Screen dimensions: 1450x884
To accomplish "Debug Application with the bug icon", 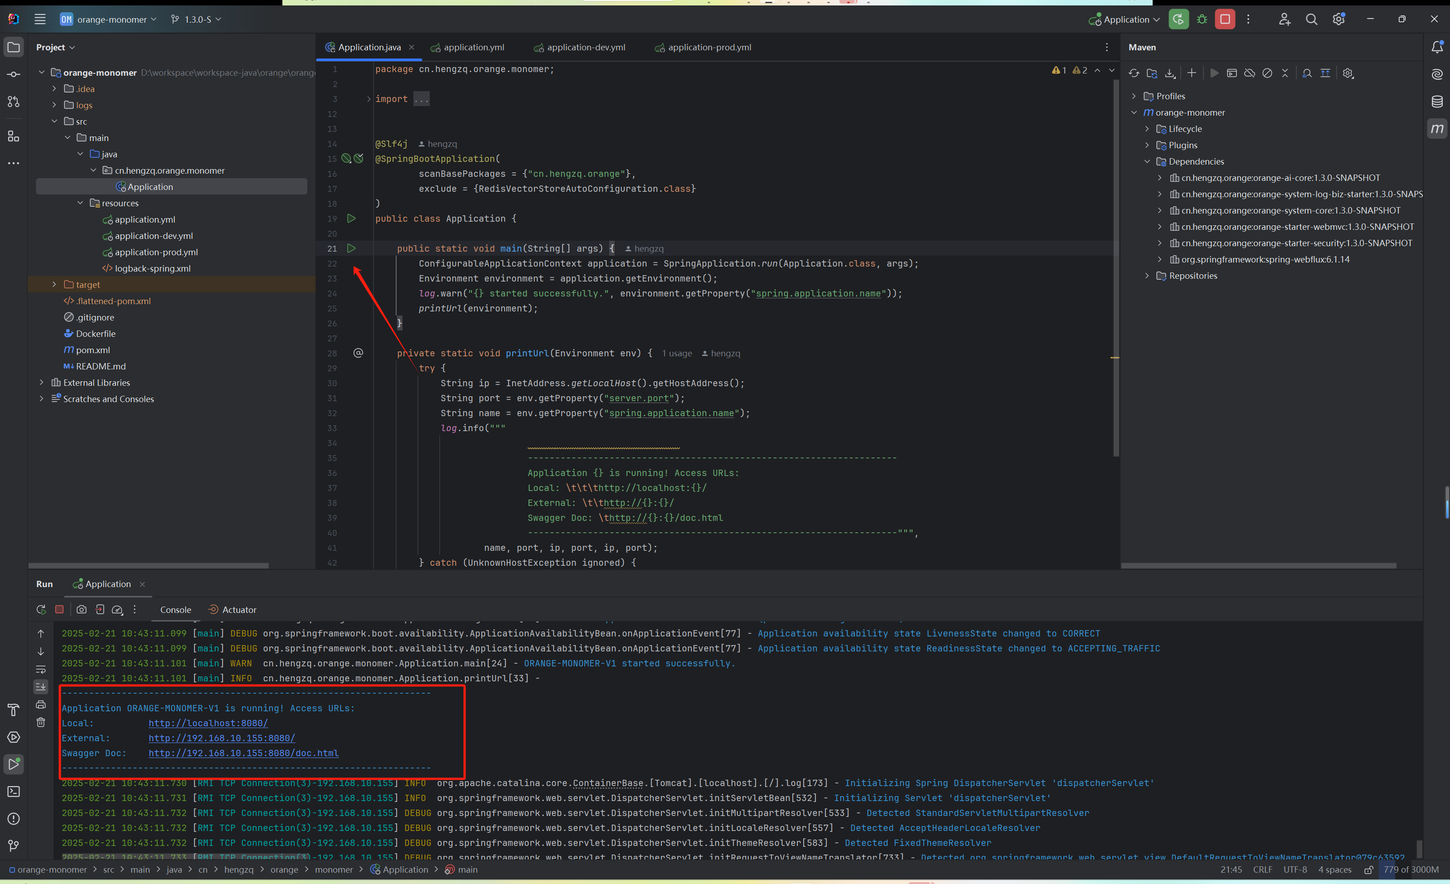I will coord(1202,19).
